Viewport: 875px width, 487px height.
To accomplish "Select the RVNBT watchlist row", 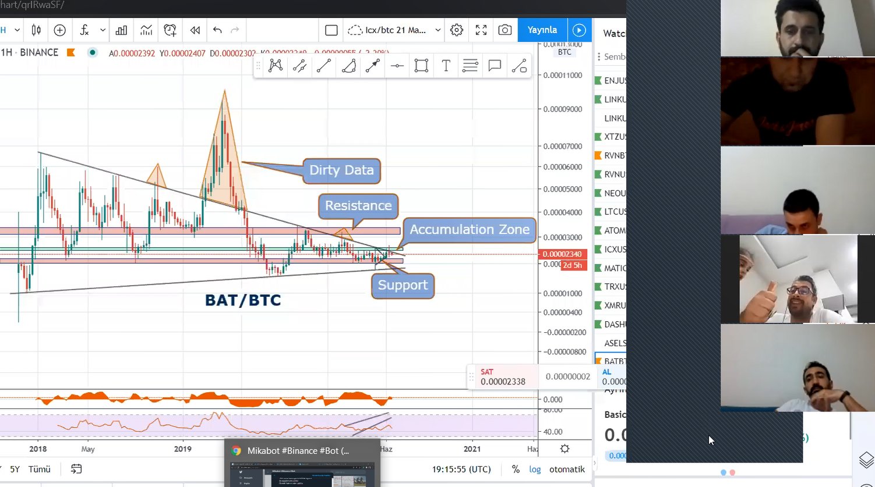I will (611, 155).
